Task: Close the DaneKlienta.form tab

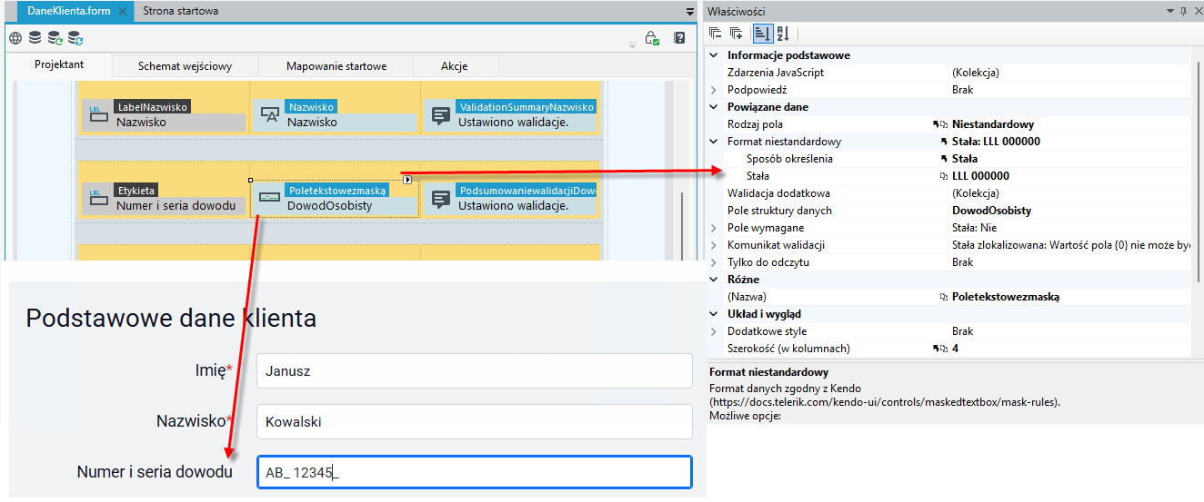Action: pos(123,11)
